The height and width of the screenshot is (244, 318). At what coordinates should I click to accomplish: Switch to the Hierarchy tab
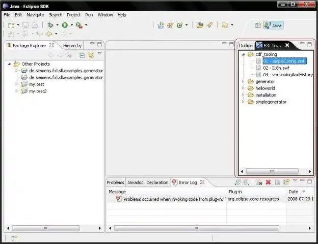72,46
